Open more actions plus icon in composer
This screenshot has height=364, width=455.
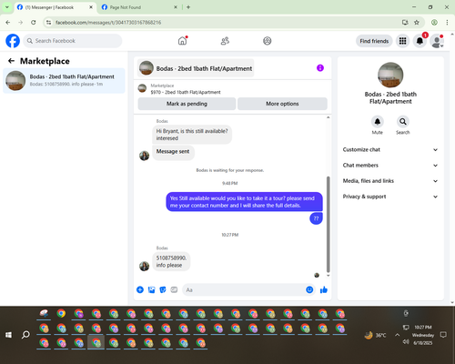[x=140, y=289]
